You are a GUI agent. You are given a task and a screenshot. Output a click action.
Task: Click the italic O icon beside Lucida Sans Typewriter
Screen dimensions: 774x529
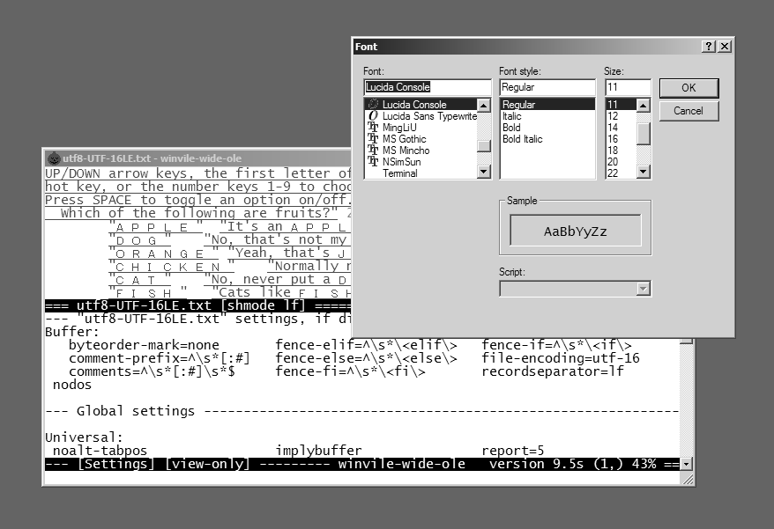tap(373, 116)
